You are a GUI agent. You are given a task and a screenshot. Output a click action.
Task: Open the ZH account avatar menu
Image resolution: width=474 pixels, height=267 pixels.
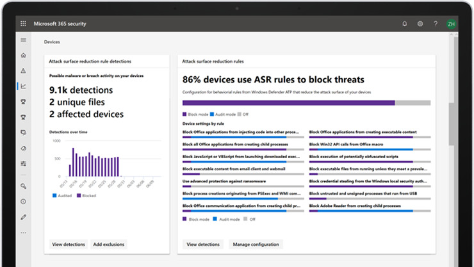(x=451, y=24)
